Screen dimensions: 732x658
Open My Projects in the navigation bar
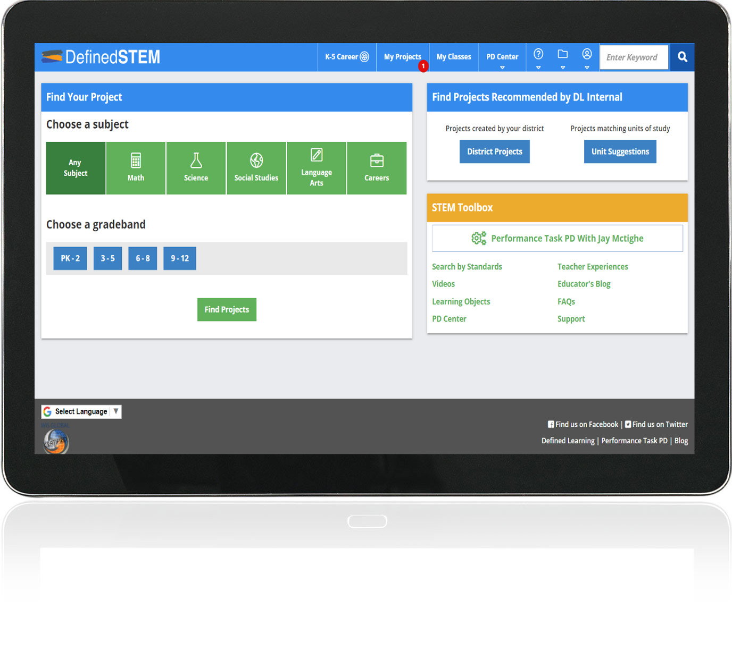point(403,57)
